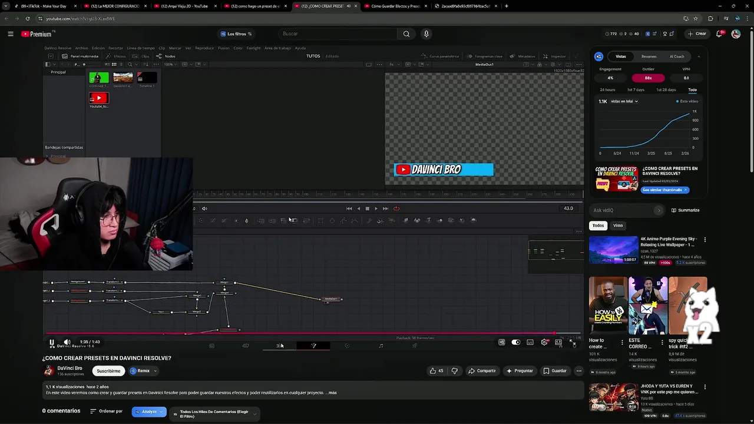Viewport: 754px width, 424px height.
Task: Expand description with ...más
Action: 332,393
